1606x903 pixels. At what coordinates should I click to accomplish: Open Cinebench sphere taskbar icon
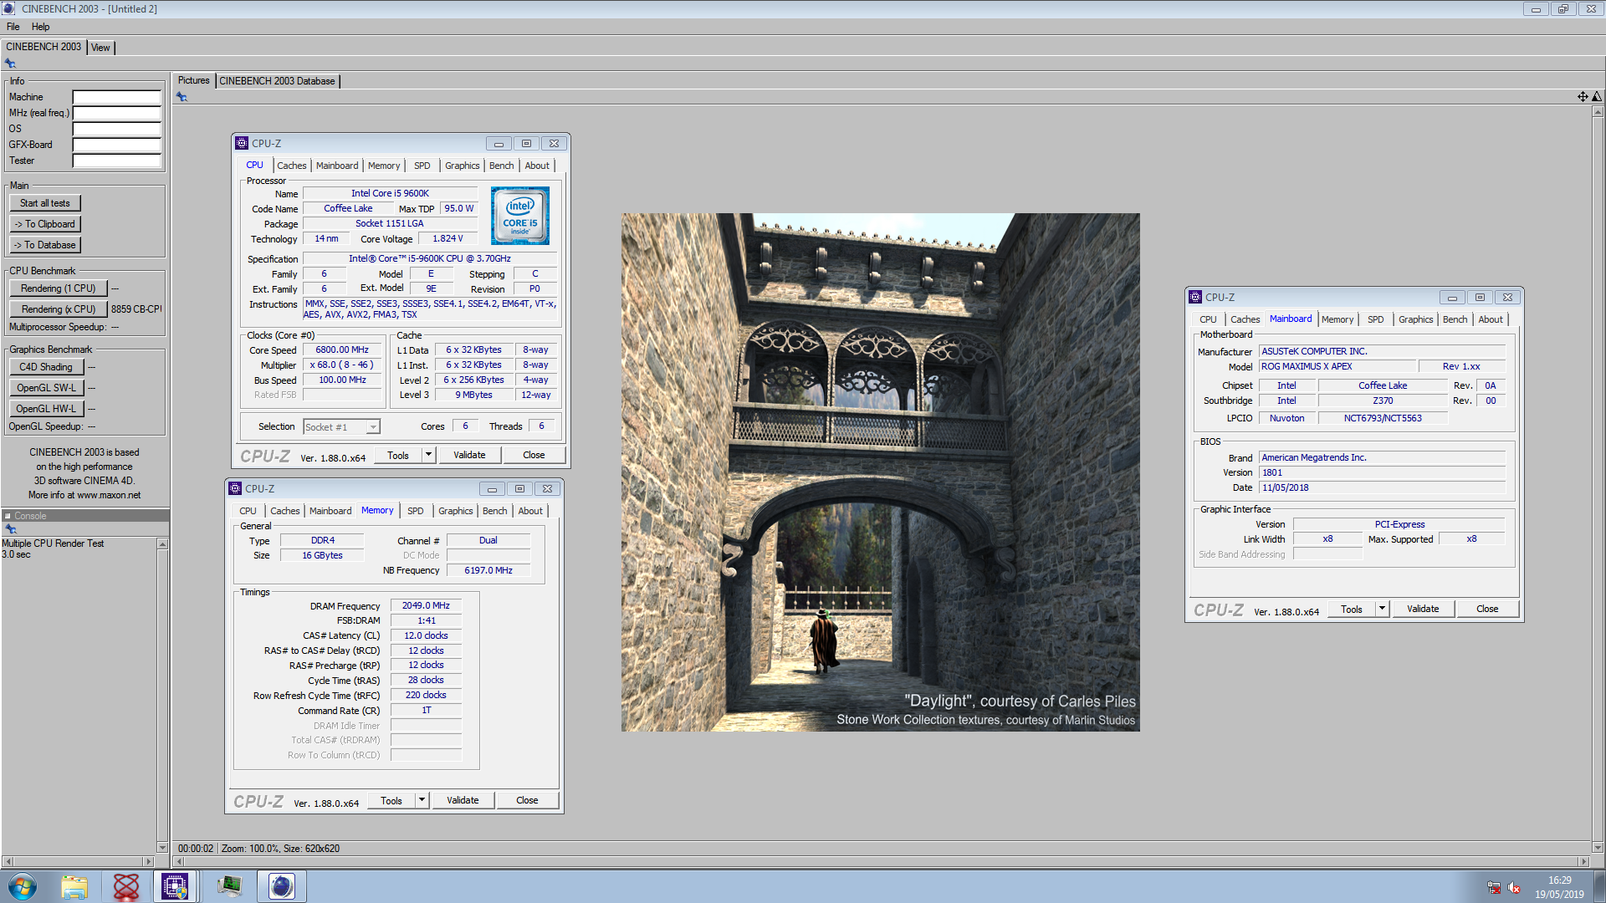click(x=282, y=886)
